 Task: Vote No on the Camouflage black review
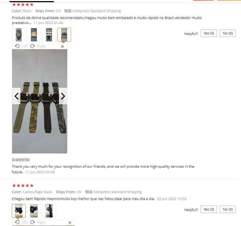[x=228, y=209]
